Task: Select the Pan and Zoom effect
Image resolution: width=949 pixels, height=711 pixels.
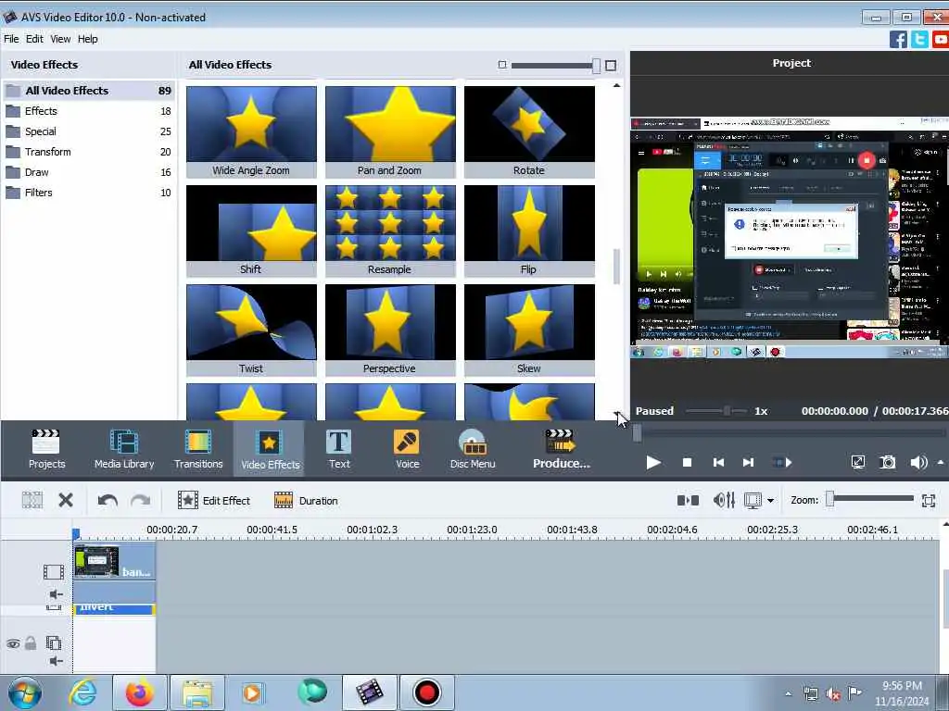Action: [390, 131]
